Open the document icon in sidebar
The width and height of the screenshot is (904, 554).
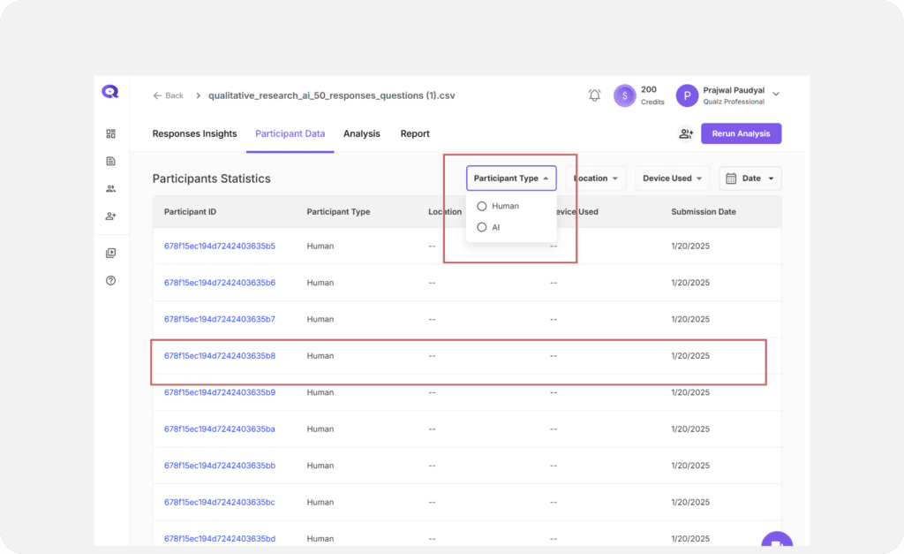point(110,161)
